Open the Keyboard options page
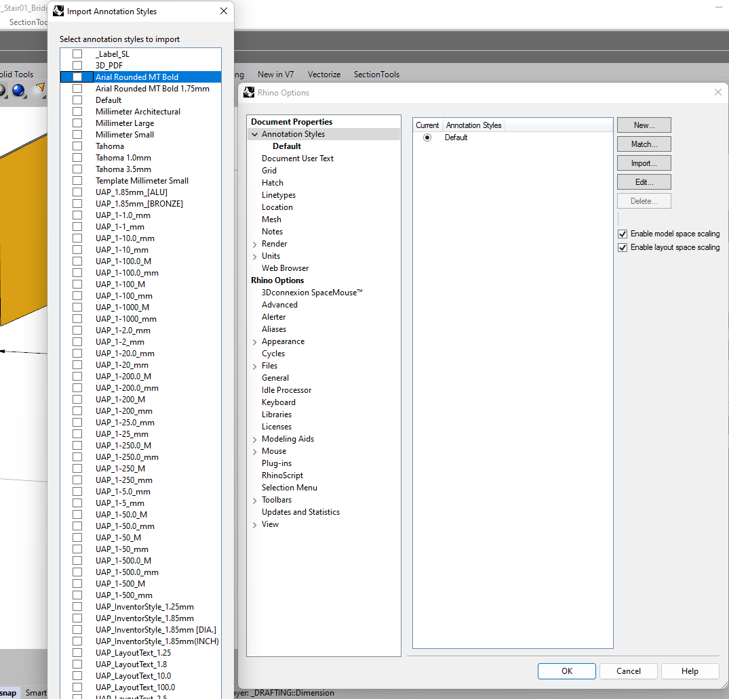This screenshot has width=729, height=699. (x=279, y=402)
